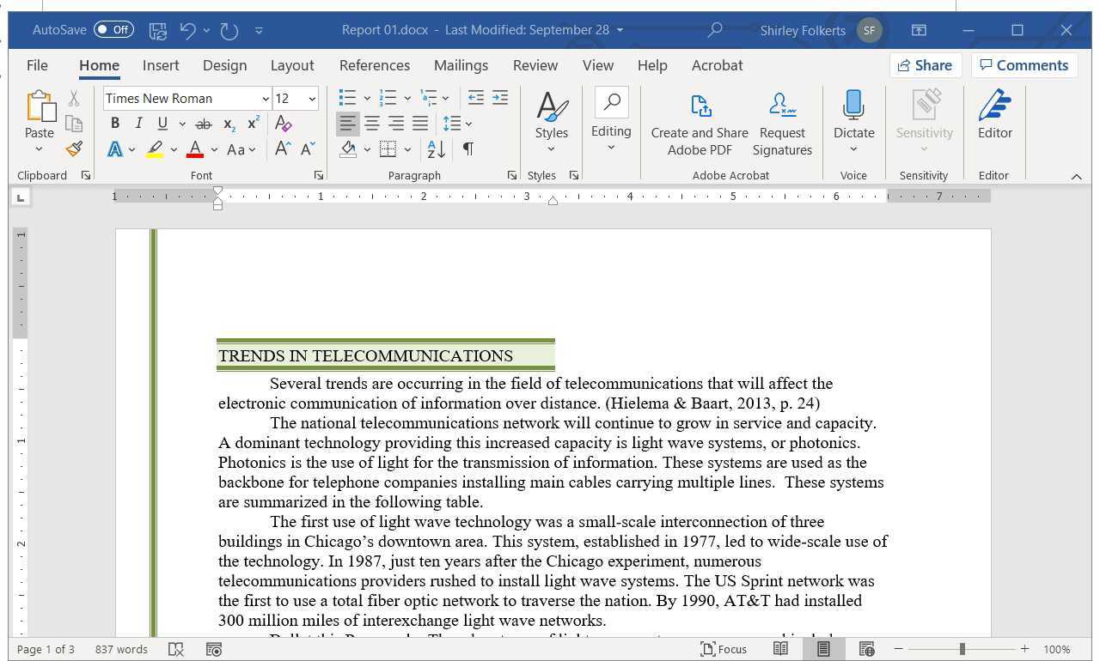Open the font name dropdown

[x=264, y=99]
